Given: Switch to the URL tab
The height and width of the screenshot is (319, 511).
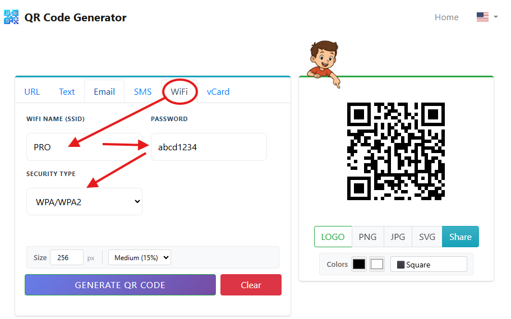Looking at the screenshot, I should pyautogui.click(x=32, y=91).
